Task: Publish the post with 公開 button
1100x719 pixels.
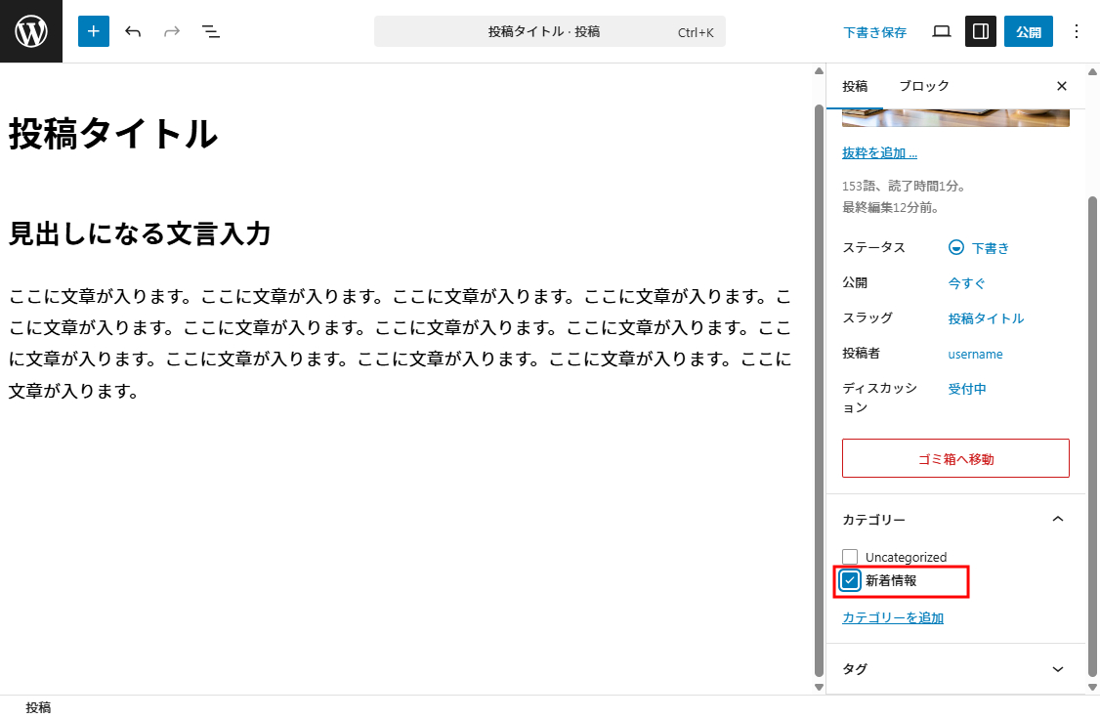Action: pyautogui.click(x=1029, y=31)
